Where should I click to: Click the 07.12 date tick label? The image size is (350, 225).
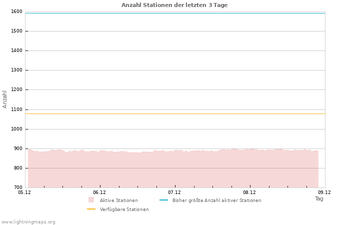[174, 192]
